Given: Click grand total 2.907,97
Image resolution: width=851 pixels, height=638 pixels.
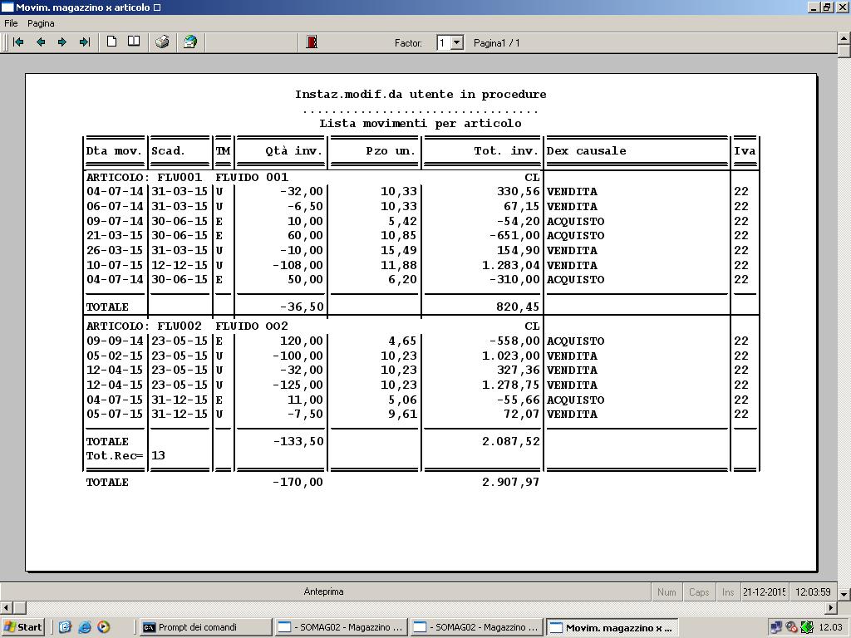Looking at the screenshot, I should pos(511,483).
